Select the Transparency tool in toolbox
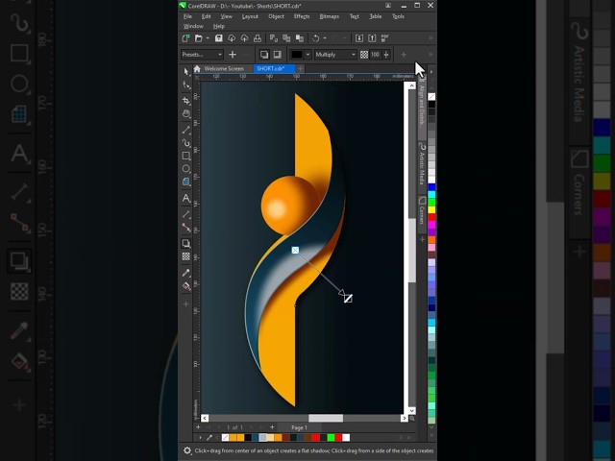The height and width of the screenshot is (461, 615). 185,256
